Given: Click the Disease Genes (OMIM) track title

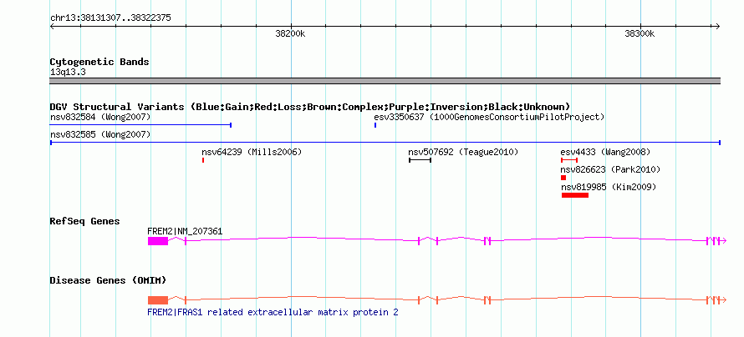Looking at the screenshot, I should click(108, 280).
